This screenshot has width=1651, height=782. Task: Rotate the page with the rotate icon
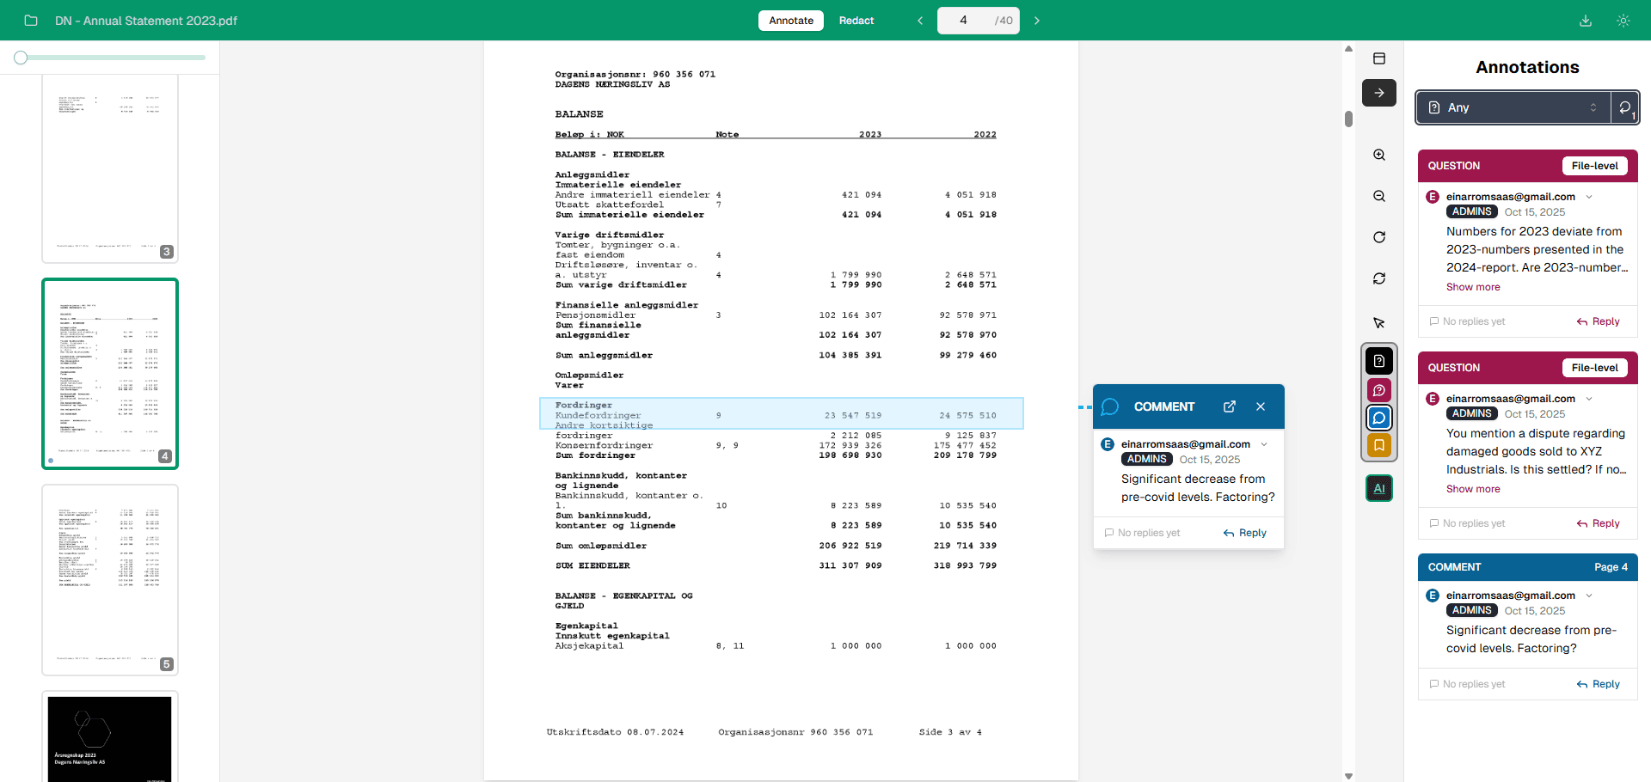click(1379, 237)
